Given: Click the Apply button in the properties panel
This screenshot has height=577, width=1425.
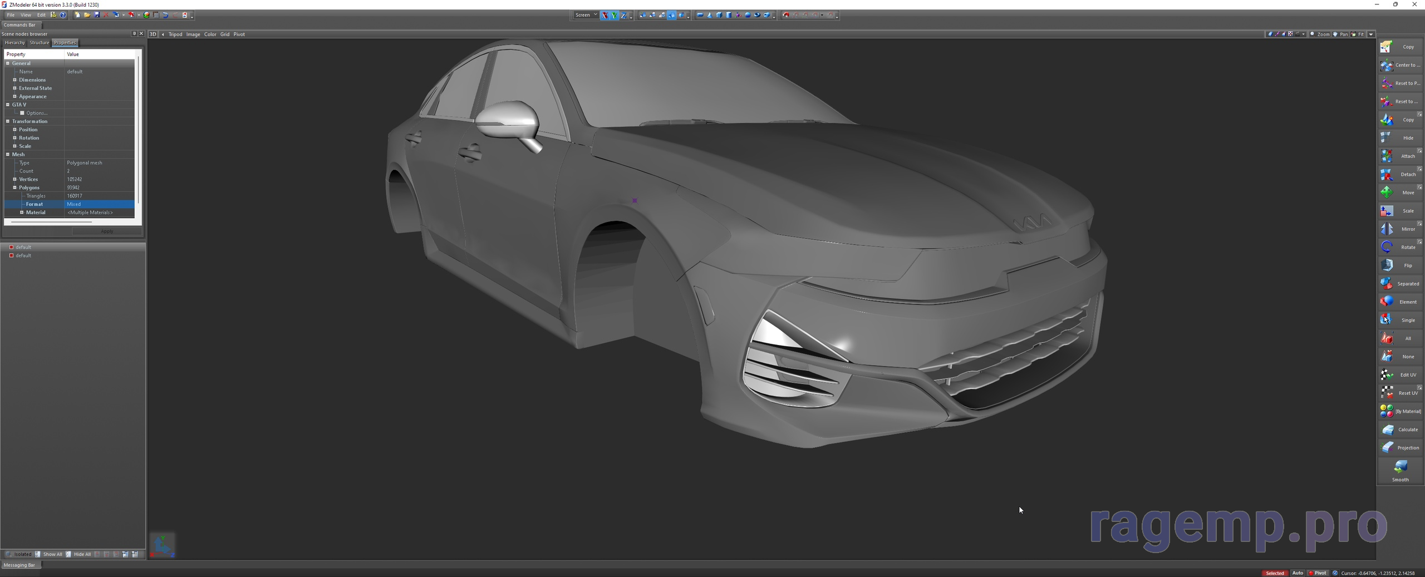Looking at the screenshot, I should coord(106,231).
